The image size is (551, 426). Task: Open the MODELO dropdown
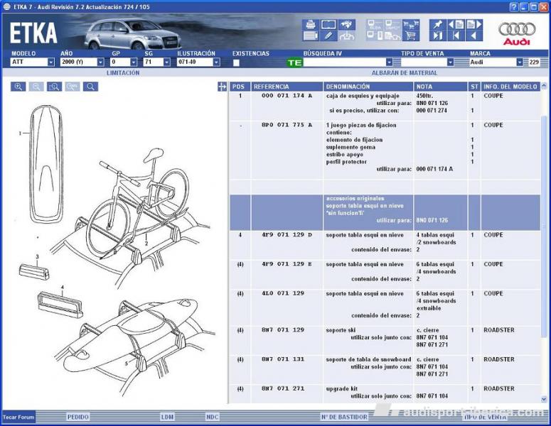51,62
